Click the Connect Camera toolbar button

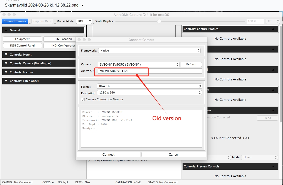tap(15, 21)
